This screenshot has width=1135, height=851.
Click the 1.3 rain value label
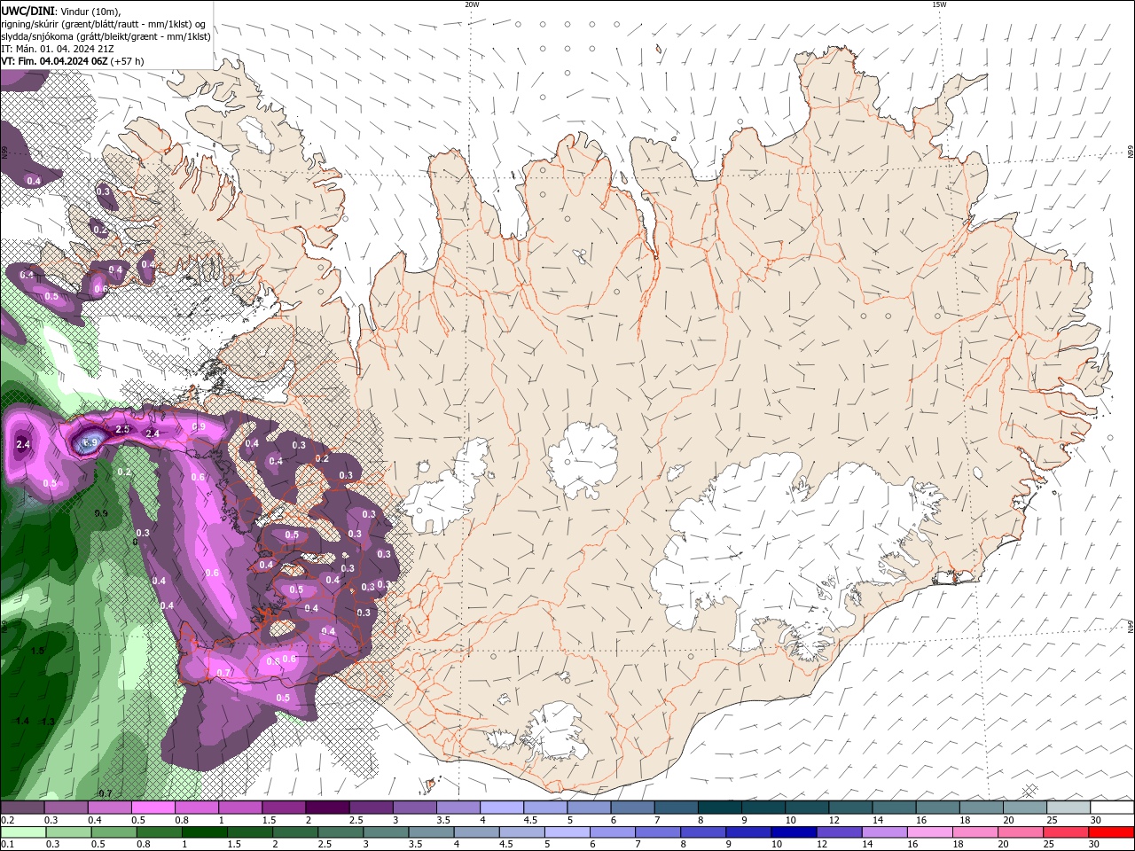(48, 722)
